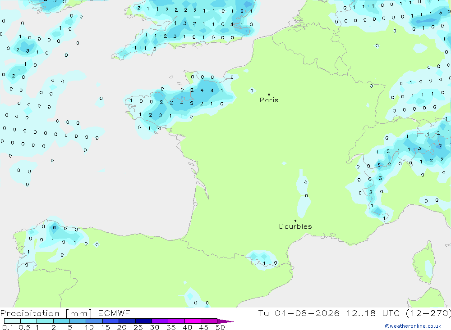Select the Paris location dot marker
The image size is (451, 330).
(269, 94)
